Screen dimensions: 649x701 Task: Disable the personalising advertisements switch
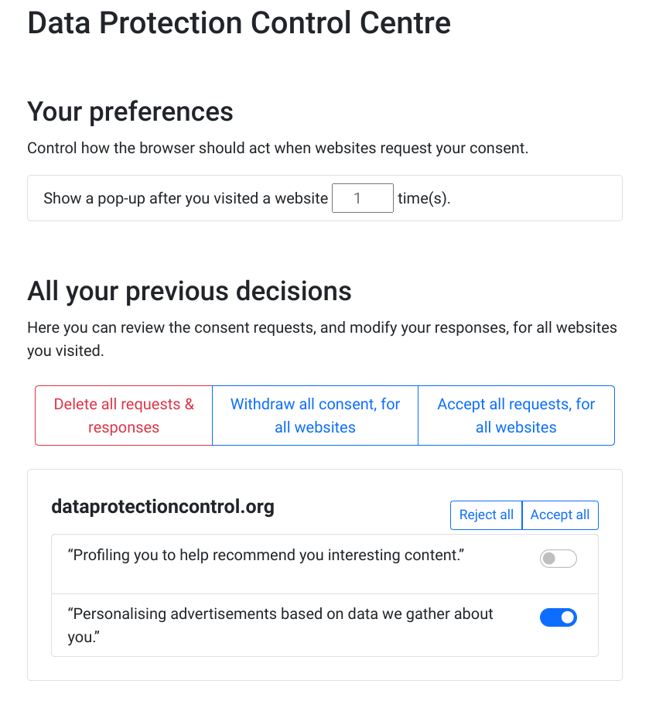coord(558,617)
